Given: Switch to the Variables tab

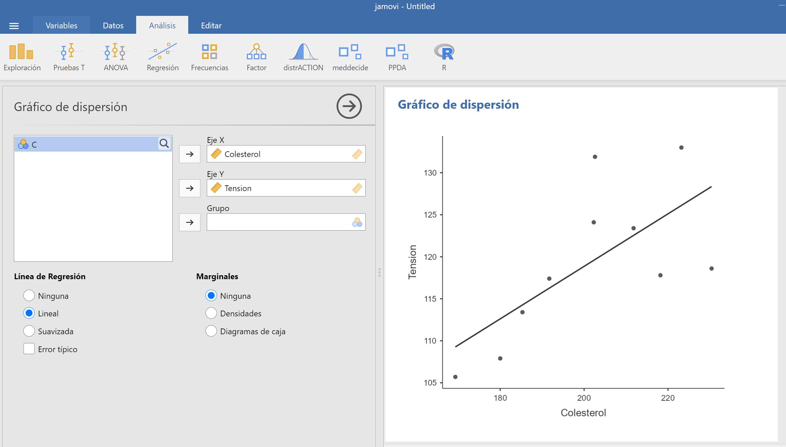Looking at the screenshot, I should [x=62, y=26].
